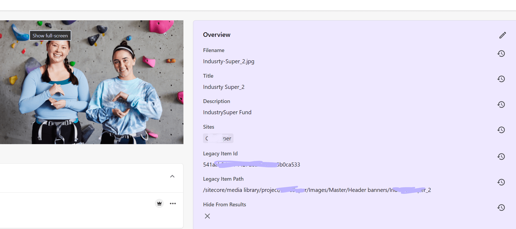Click the pencil edit icon in Overview
Viewport: 516px width, 229px height.
coord(503,35)
